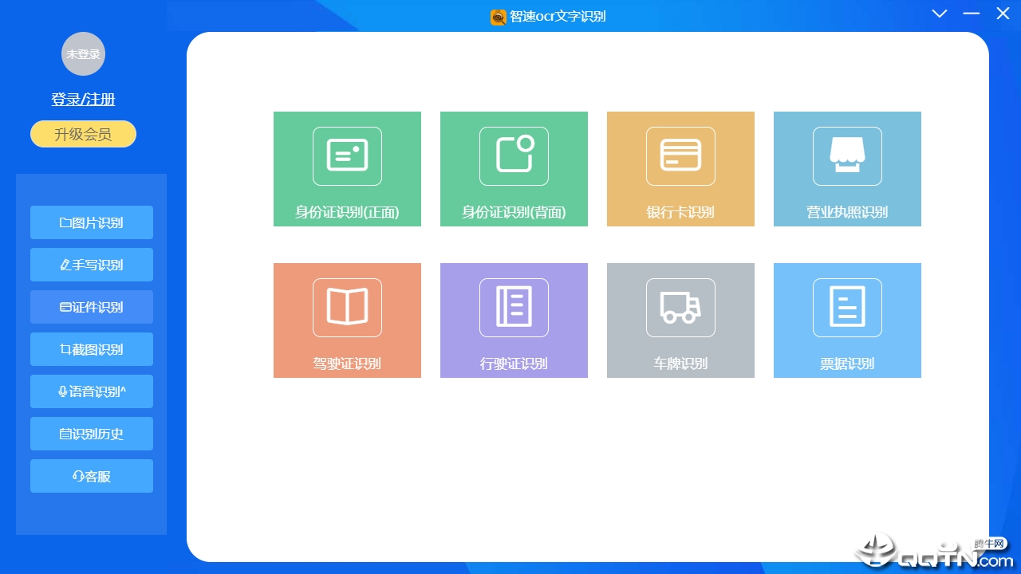This screenshot has height=574, width=1021.
Task: Click the 登录/注册 link
Action: click(x=84, y=100)
